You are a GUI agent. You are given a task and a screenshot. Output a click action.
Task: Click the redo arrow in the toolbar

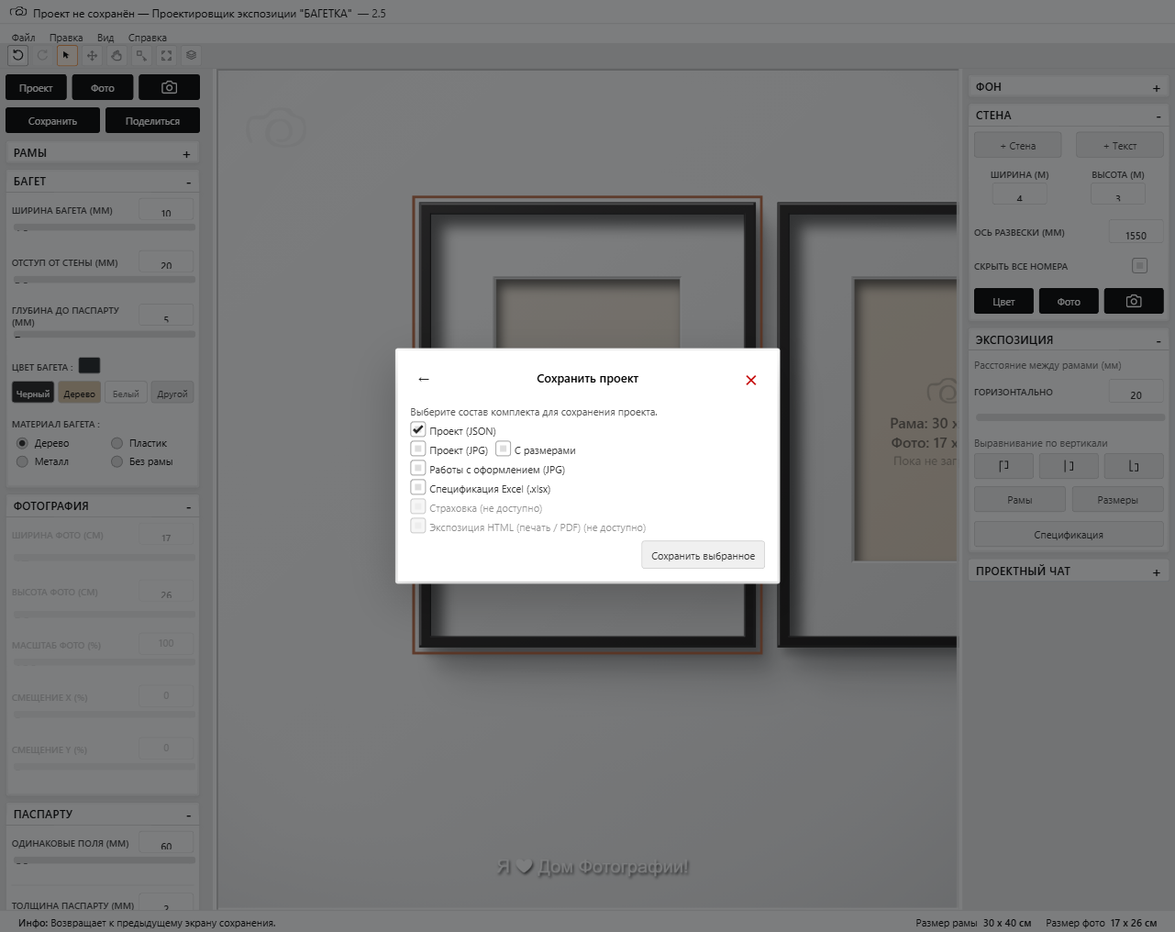(42, 55)
